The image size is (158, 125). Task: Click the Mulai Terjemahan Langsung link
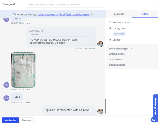pos(75,15)
